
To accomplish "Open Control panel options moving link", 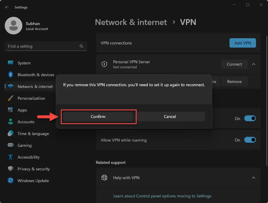I will pyautogui.click(x=162, y=196).
